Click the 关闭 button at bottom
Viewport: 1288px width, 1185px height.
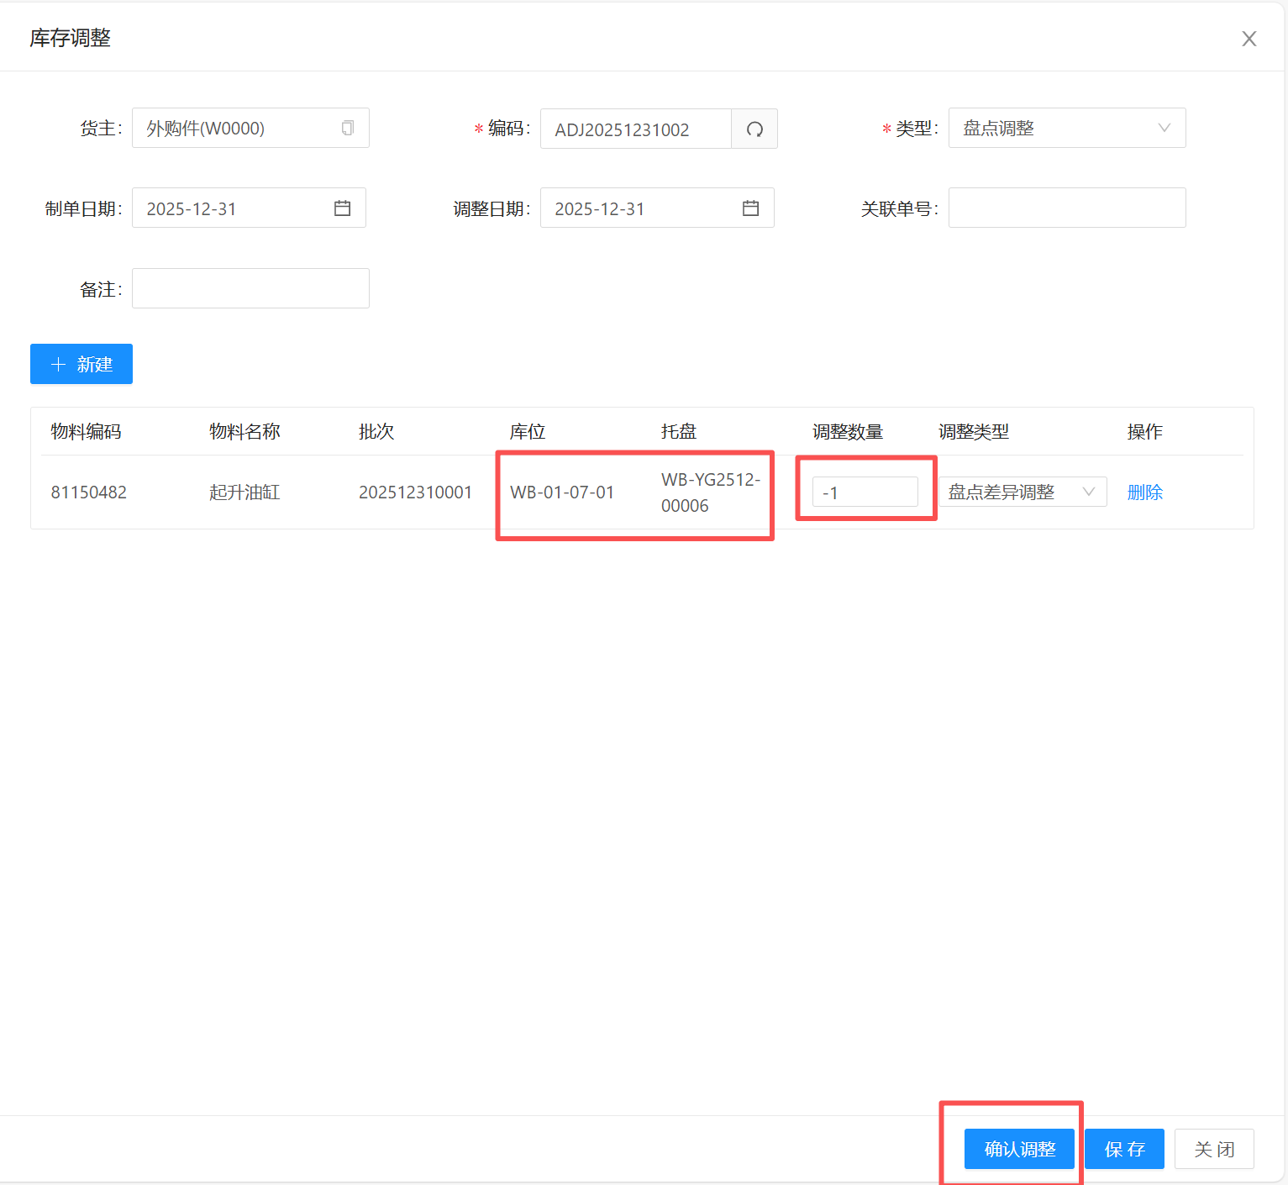click(x=1213, y=1149)
